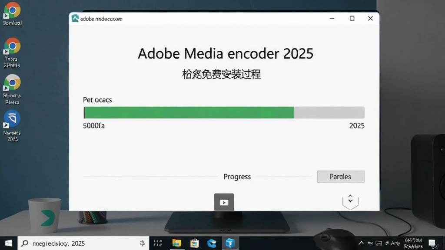
Task: Select the Adobe Media encoder 2025 heading
Action: click(x=226, y=53)
